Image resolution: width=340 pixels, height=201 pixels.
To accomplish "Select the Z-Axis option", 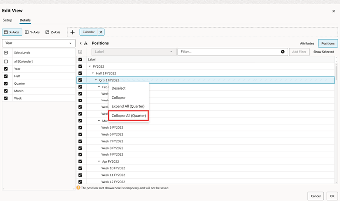I will point(53,32).
